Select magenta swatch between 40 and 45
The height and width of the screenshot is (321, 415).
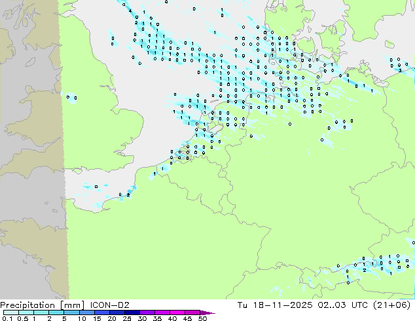click(x=177, y=312)
